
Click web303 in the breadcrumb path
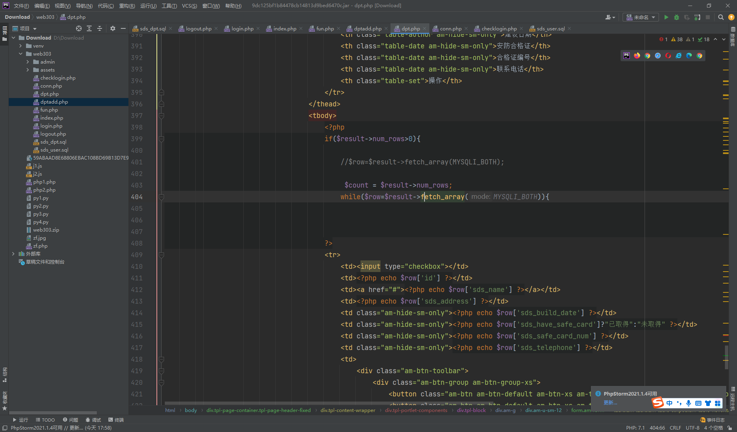tap(45, 17)
